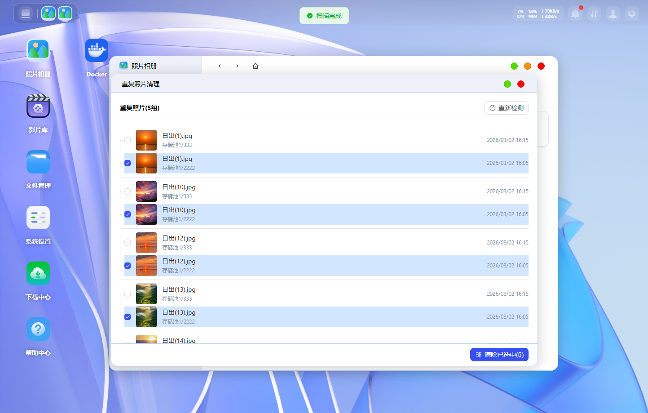The width and height of the screenshot is (648, 413).
Task: Uncheck 日出(10).jpg in 存储池1/2222
Action: pos(128,214)
